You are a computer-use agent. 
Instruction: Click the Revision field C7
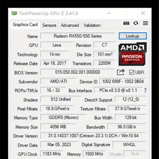click(x=104, y=45)
